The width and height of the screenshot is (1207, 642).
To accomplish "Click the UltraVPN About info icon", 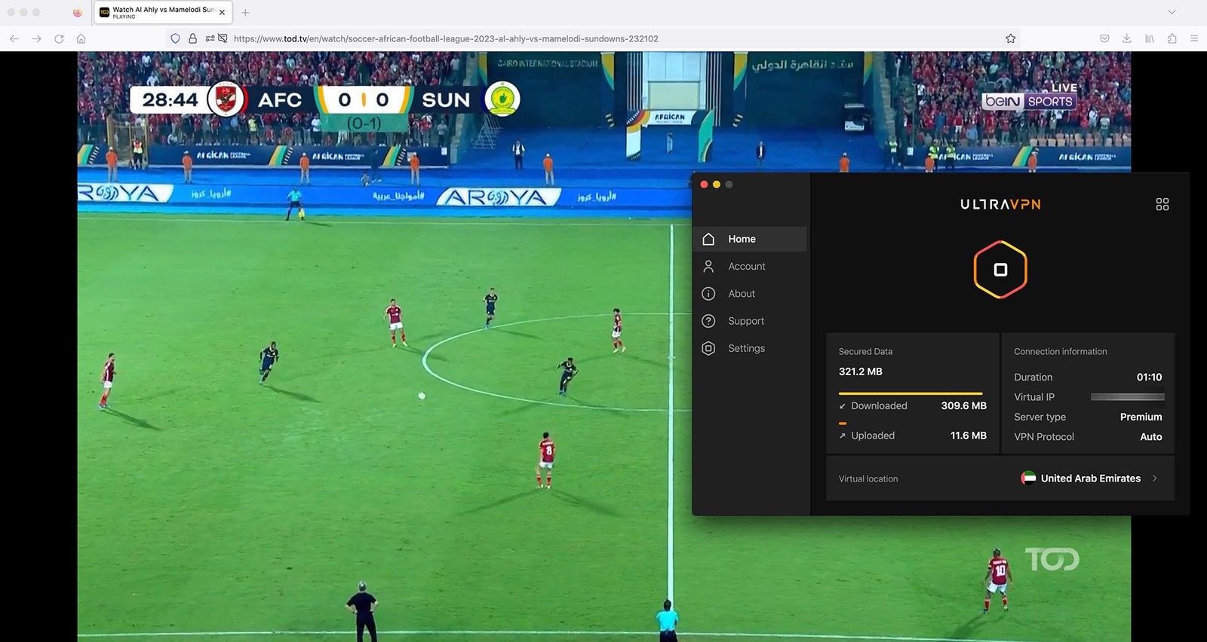I will point(708,294).
